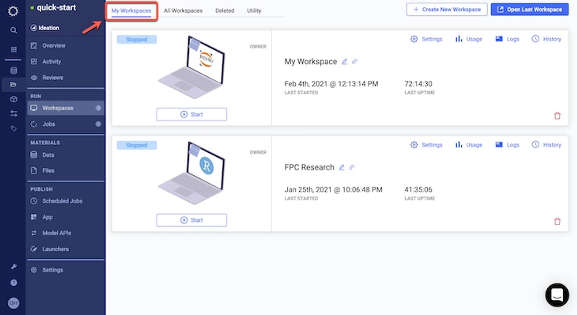This screenshot has height=315, width=577.
Task: Click the Ideation stage label
Action: pyautogui.click(x=45, y=28)
